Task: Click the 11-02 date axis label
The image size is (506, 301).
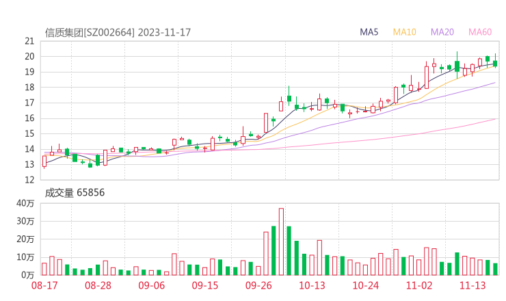Action: click(419, 285)
